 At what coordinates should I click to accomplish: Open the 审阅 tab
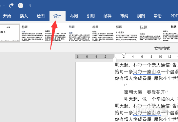tap(124, 16)
